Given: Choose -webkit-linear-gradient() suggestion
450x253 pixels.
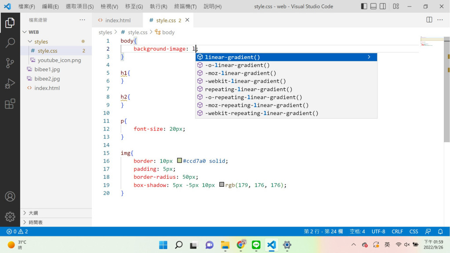Looking at the screenshot, I should coord(286,81).
